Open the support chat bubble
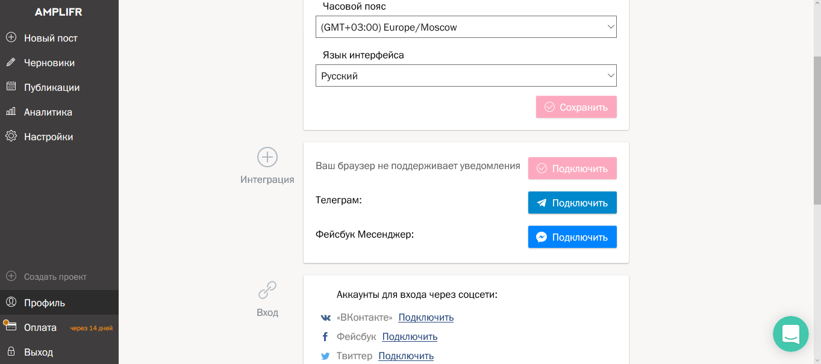This screenshot has width=821, height=364. [790, 333]
